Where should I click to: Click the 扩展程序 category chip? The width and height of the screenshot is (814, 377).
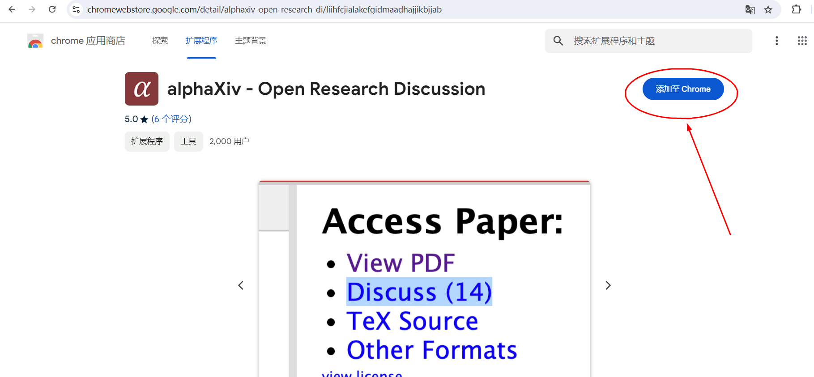(x=147, y=141)
